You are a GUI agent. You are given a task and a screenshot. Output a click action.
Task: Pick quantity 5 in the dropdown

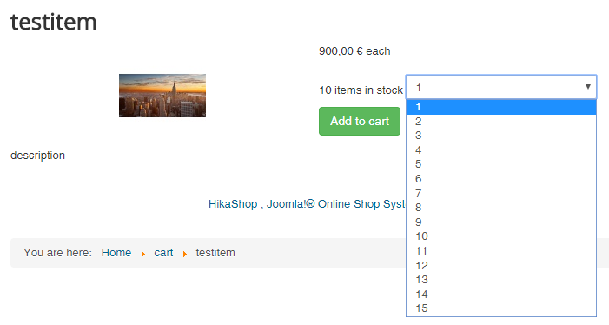501,164
